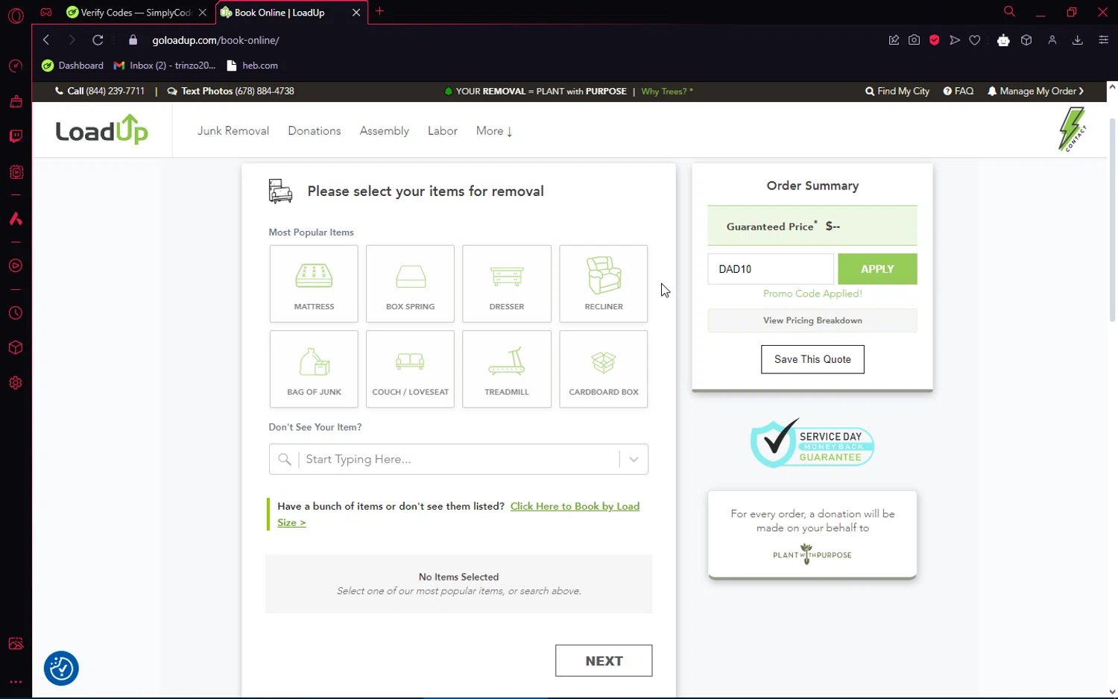Pick the Recliner item tile
The width and height of the screenshot is (1118, 699).
604,284
